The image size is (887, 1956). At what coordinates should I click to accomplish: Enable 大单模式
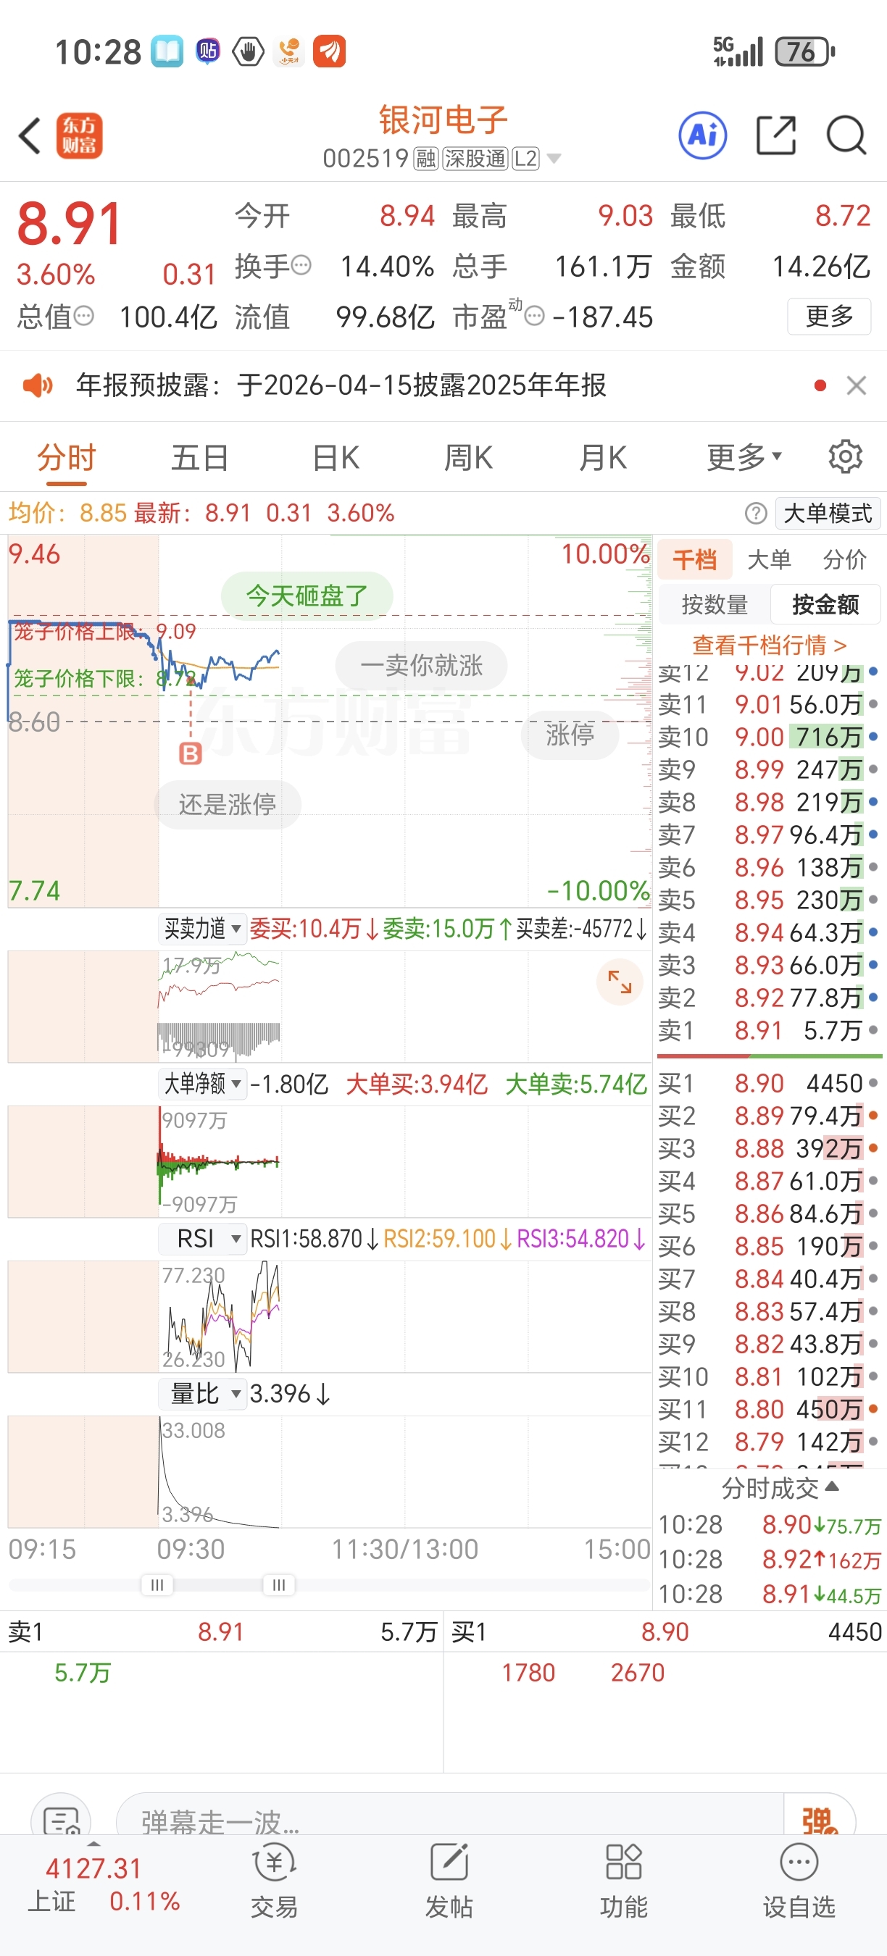(828, 514)
